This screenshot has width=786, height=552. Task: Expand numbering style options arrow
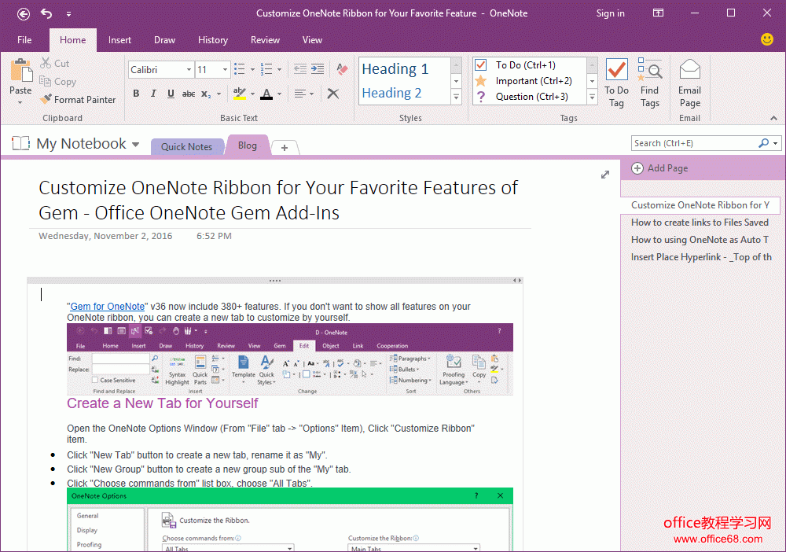pos(279,70)
